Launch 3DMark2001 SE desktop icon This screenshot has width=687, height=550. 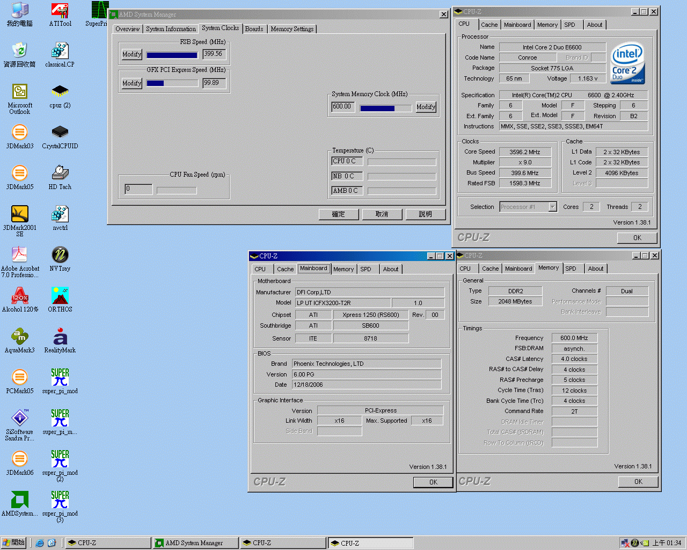pyautogui.click(x=20, y=221)
